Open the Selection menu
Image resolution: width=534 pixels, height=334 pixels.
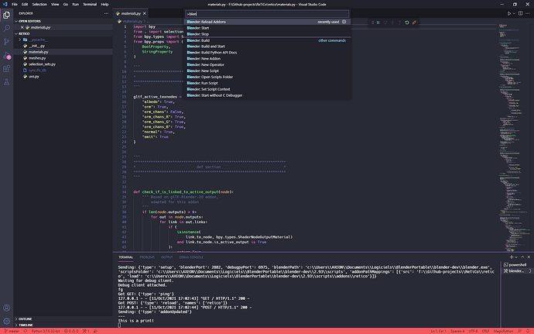pos(39,4)
